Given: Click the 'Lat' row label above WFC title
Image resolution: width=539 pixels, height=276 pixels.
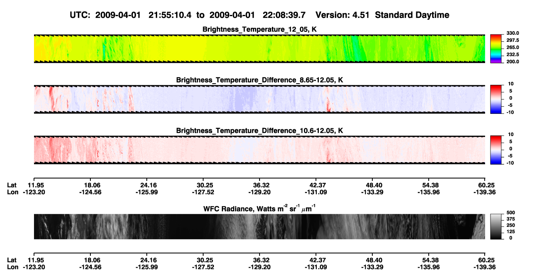Looking at the screenshot, I should tap(12, 185).
